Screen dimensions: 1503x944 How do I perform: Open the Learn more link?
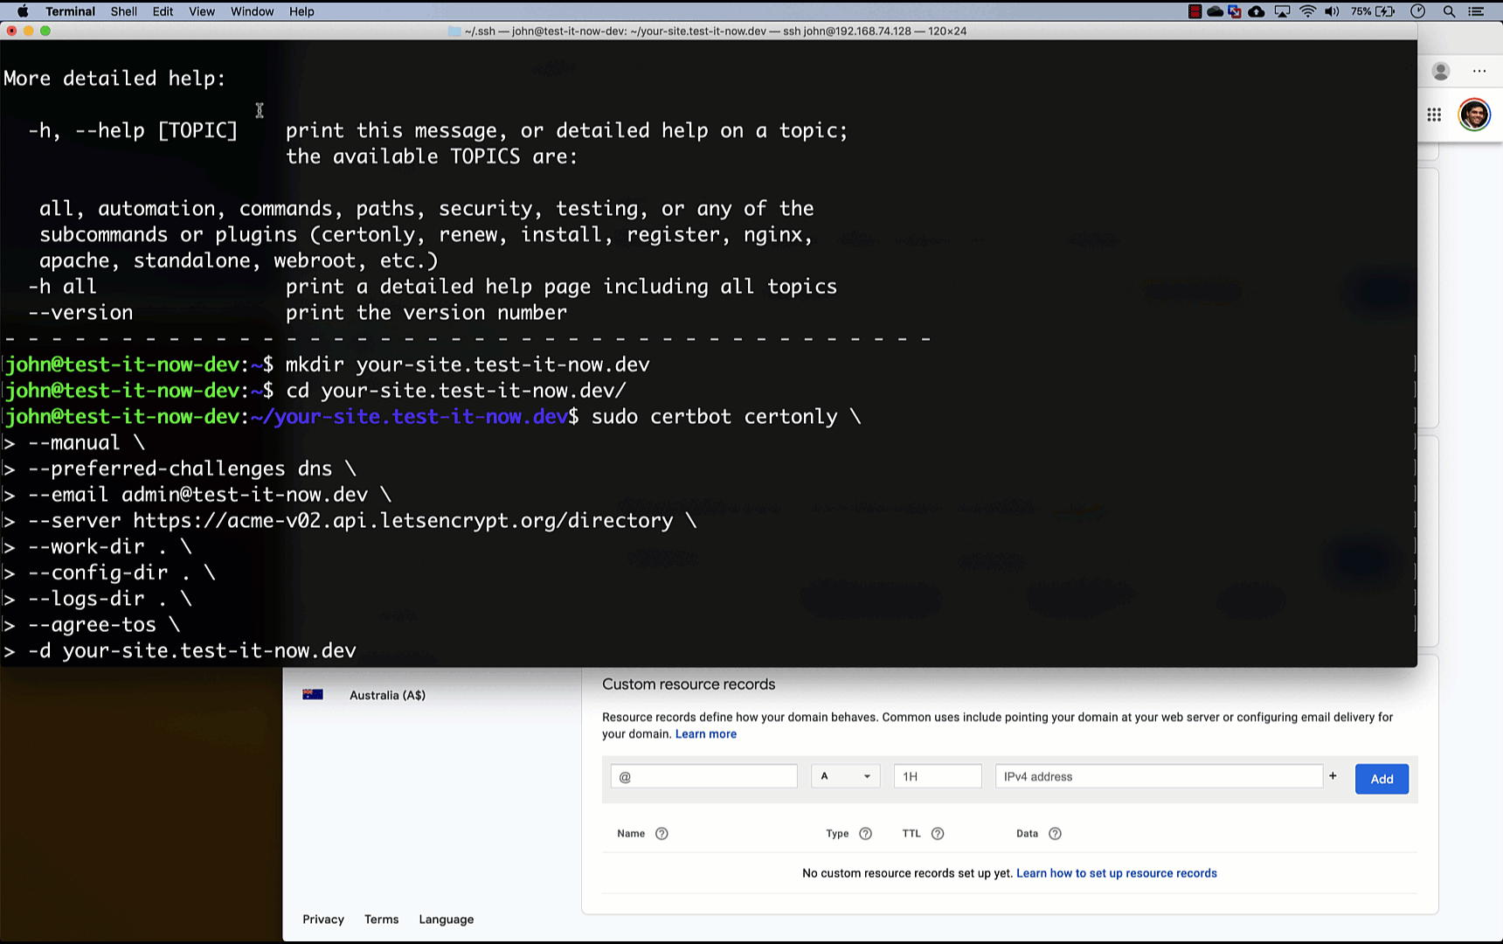pyautogui.click(x=706, y=734)
